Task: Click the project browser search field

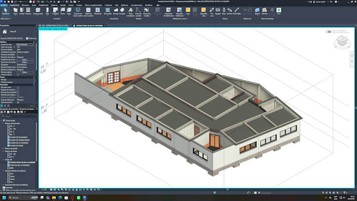Action: [x=19, y=116]
